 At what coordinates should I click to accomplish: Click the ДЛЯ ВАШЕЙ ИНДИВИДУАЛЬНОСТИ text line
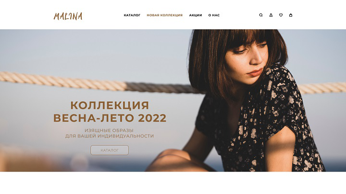(x=110, y=136)
